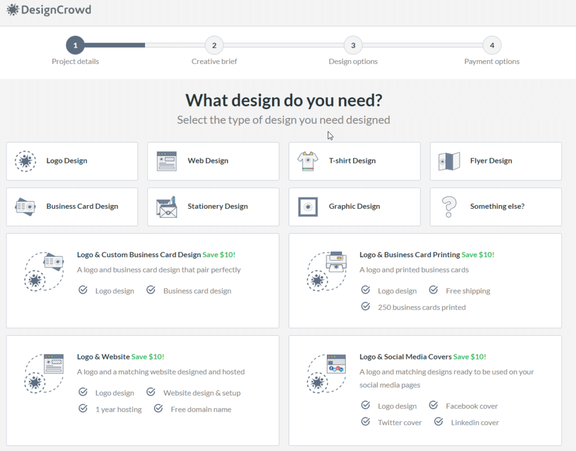Image resolution: width=576 pixels, height=451 pixels.
Task: Pick the Graphic Design option
Action: click(x=354, y=207)
